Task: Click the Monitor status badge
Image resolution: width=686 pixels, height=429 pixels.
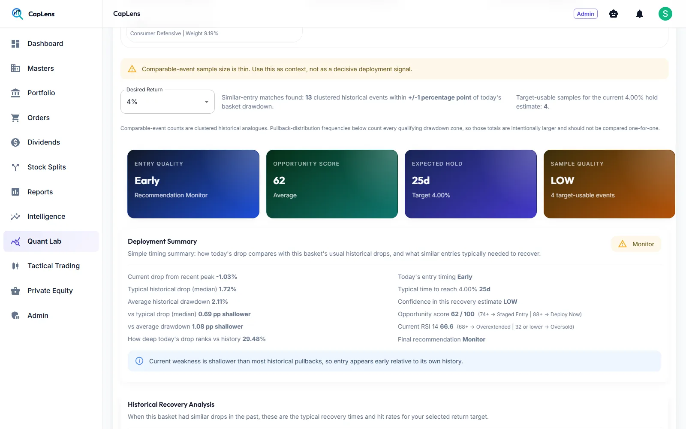Action: click(636, 244)
